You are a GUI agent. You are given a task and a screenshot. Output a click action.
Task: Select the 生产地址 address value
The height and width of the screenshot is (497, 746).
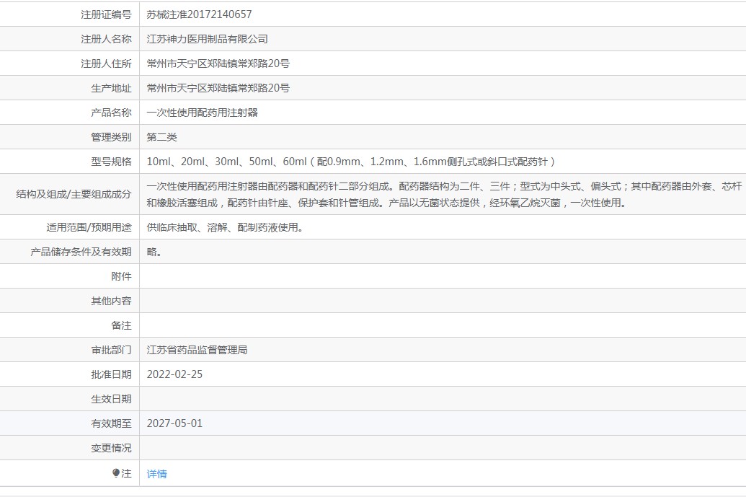click(218, 88)
